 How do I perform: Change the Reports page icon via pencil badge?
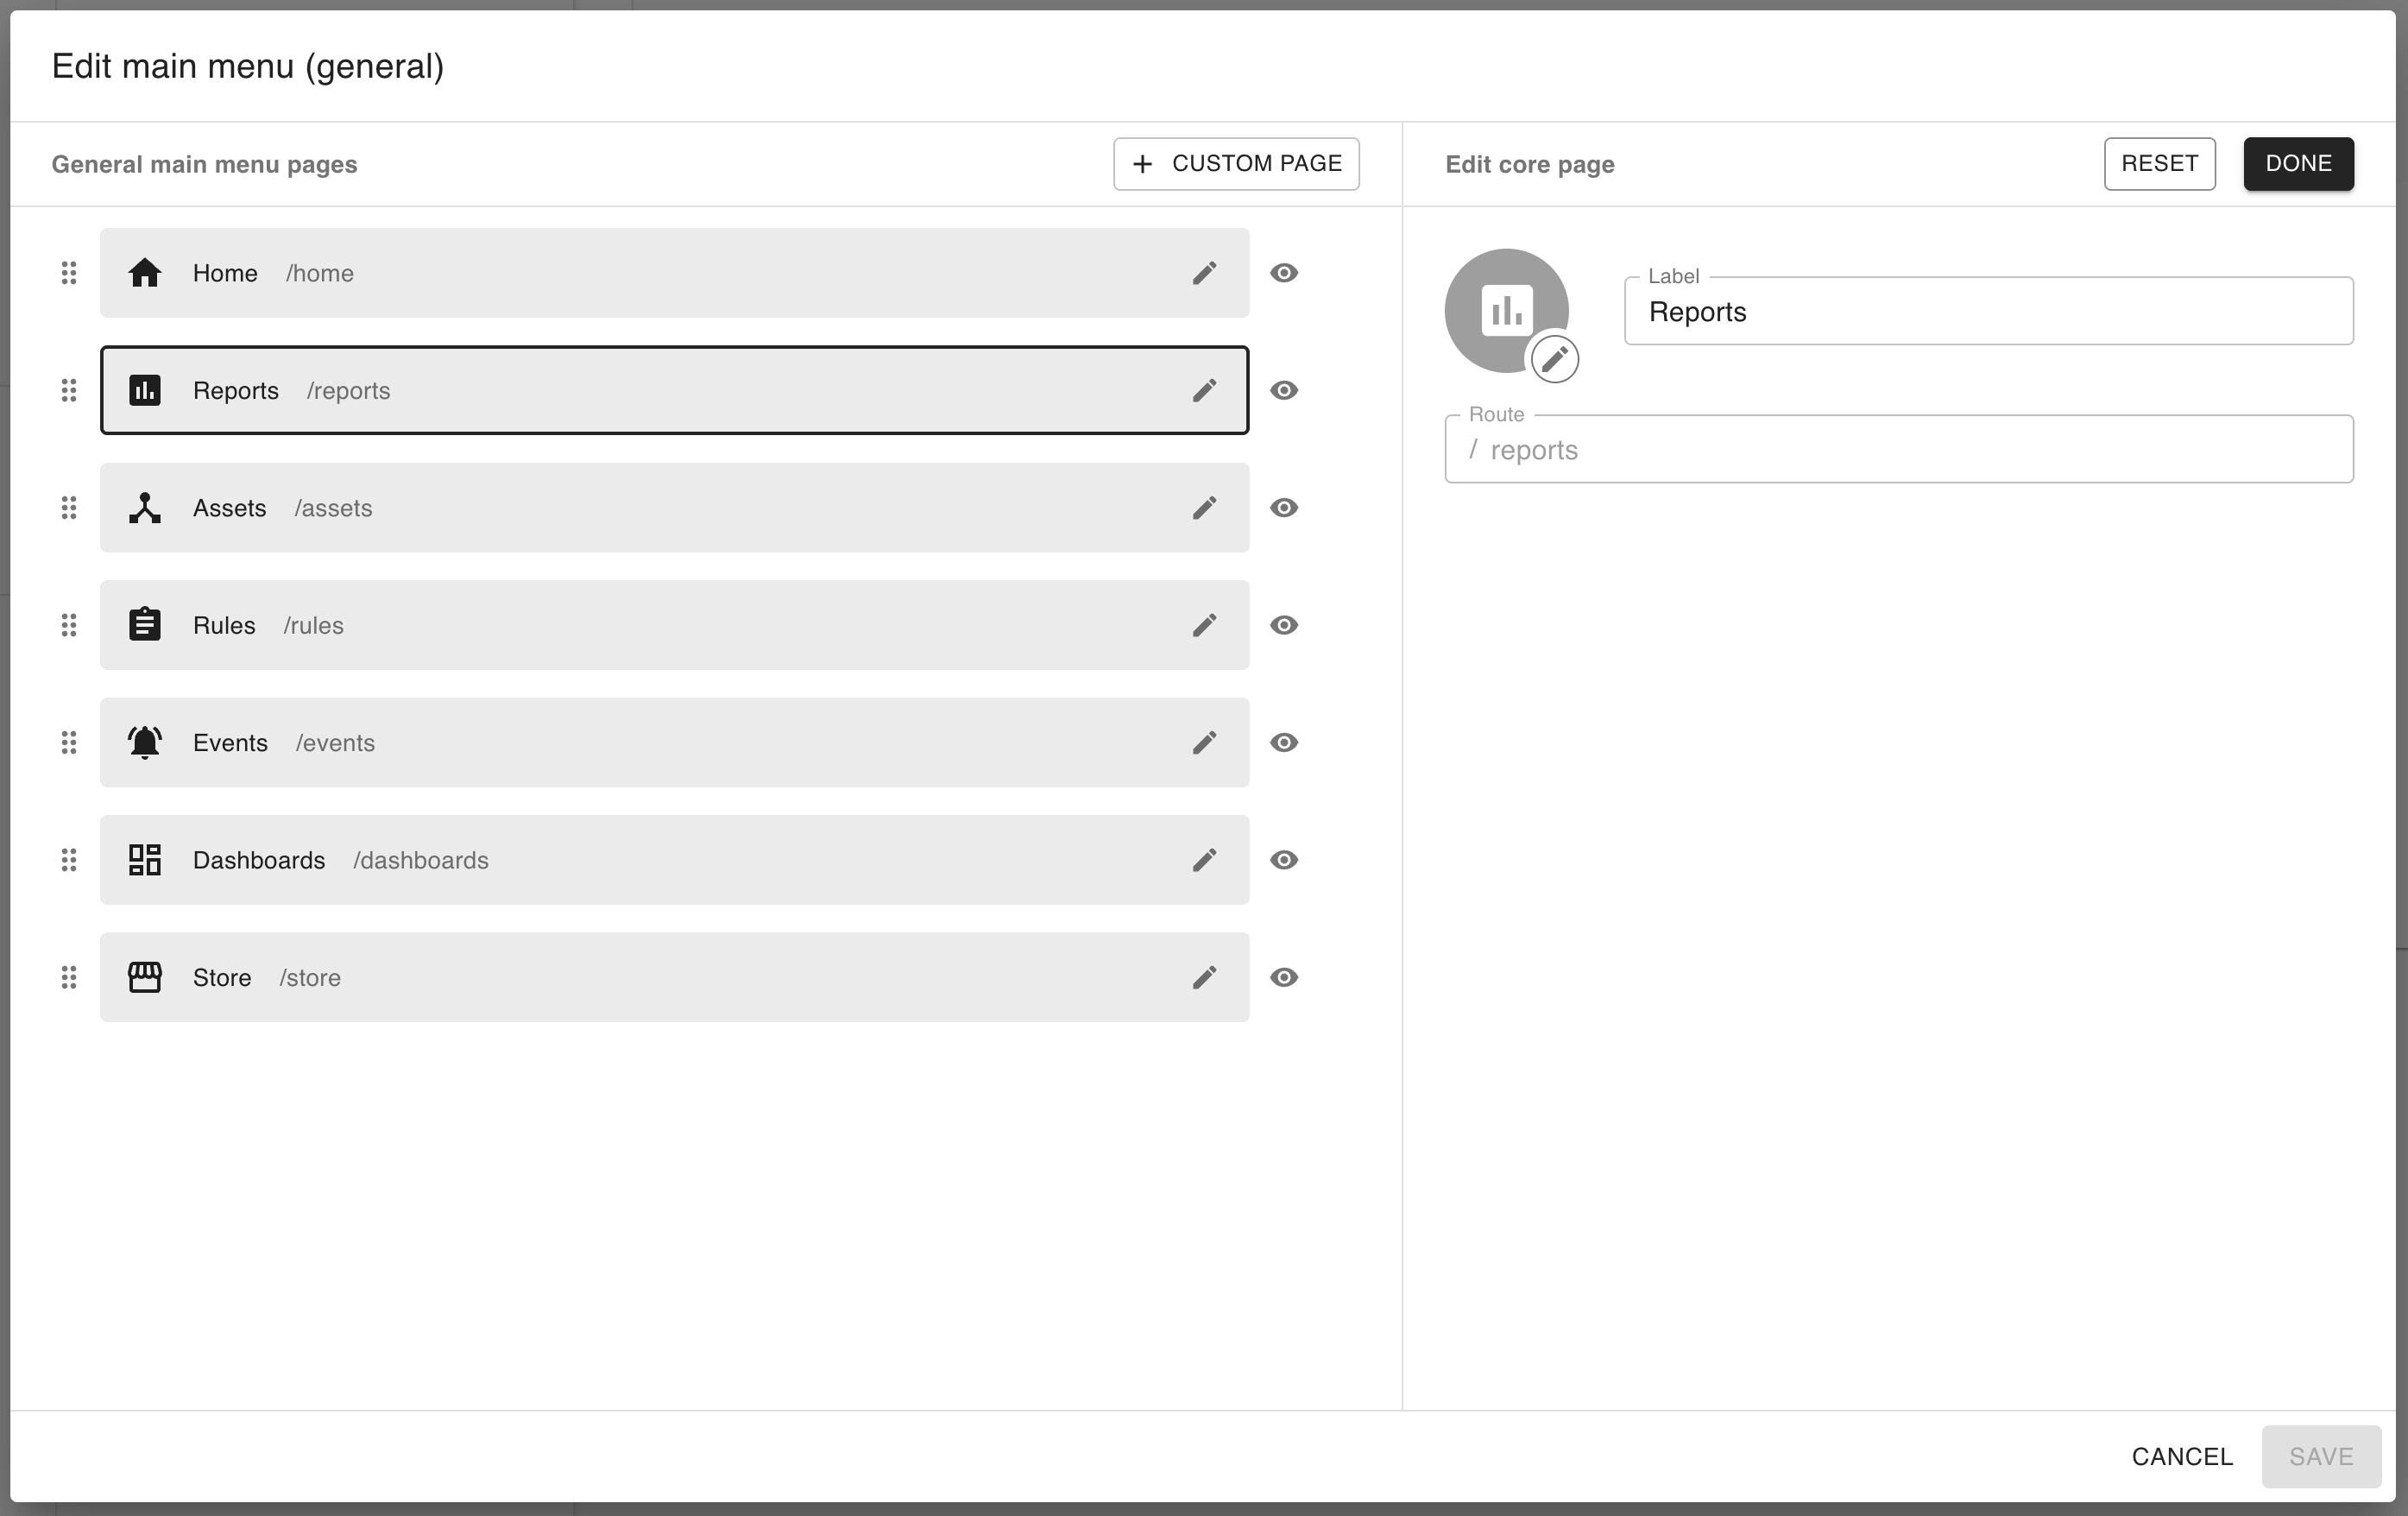click(x=1554, y=359)
